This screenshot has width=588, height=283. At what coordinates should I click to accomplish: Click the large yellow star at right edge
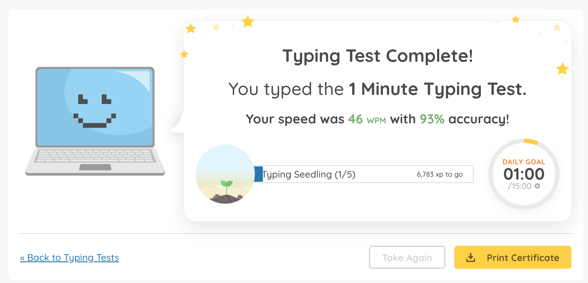[x=562, y=69]
